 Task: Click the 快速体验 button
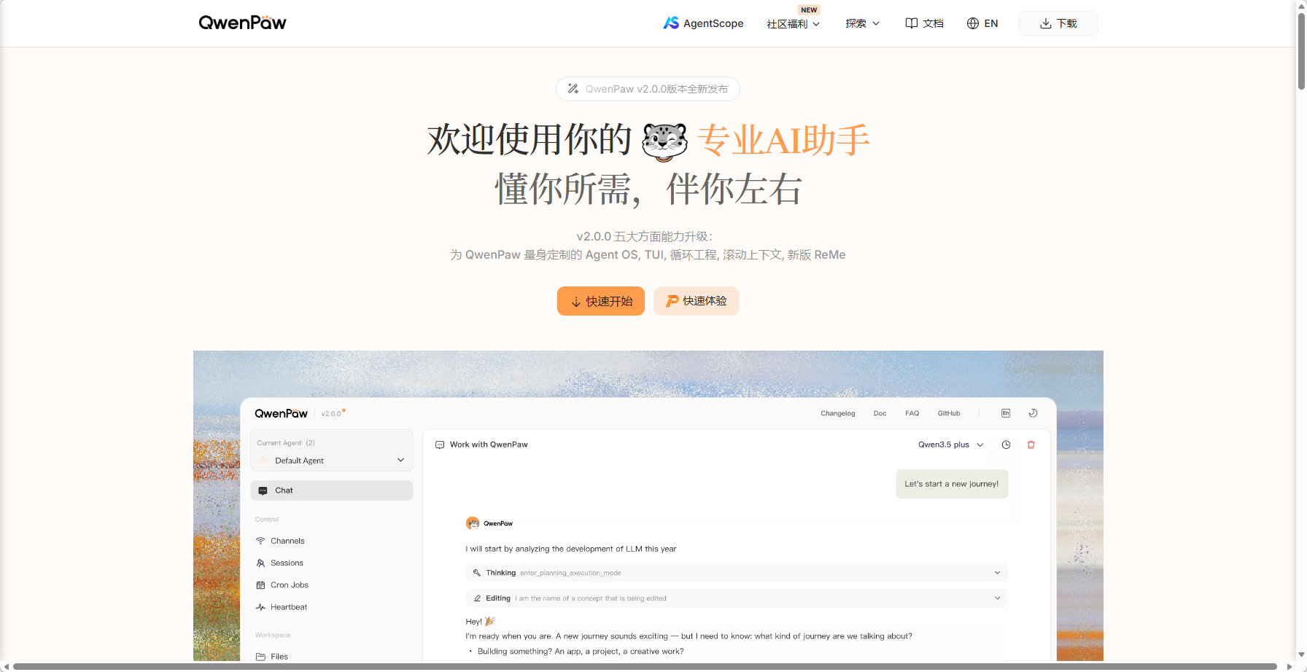coord(697,301)
